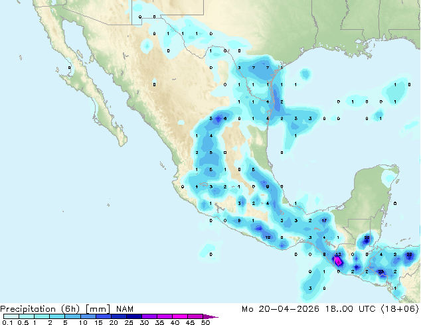This screenshot has width=421, height=325.
Task: Click the legend tick label '45'
Action: pos(190,322)
